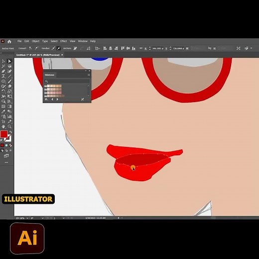Select the Blend tool
The height and width of the screenshot is (259, 259).
click(x=9, y=112)
